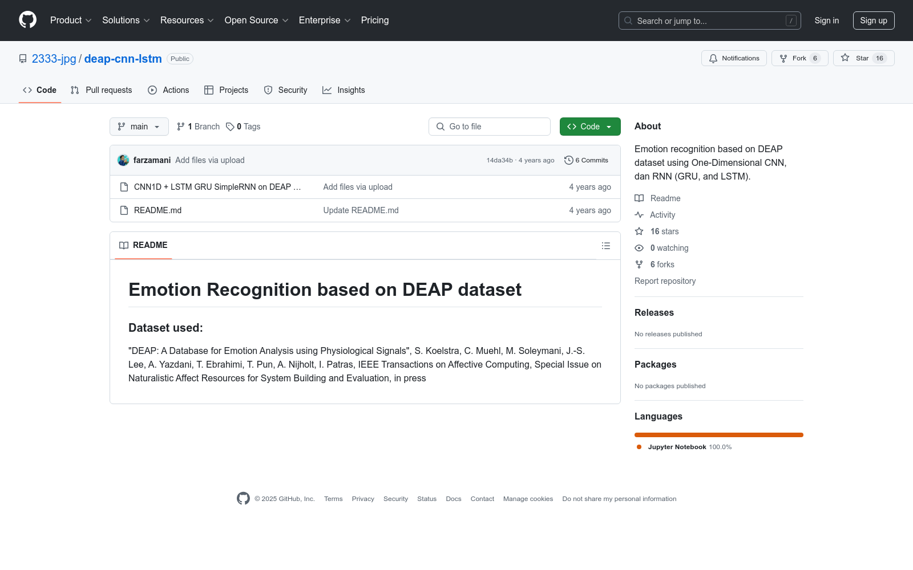Image resolution: width=913 pixels, height=570 pixels.
Task: Open the Packages section heading link
Action: 655,364
